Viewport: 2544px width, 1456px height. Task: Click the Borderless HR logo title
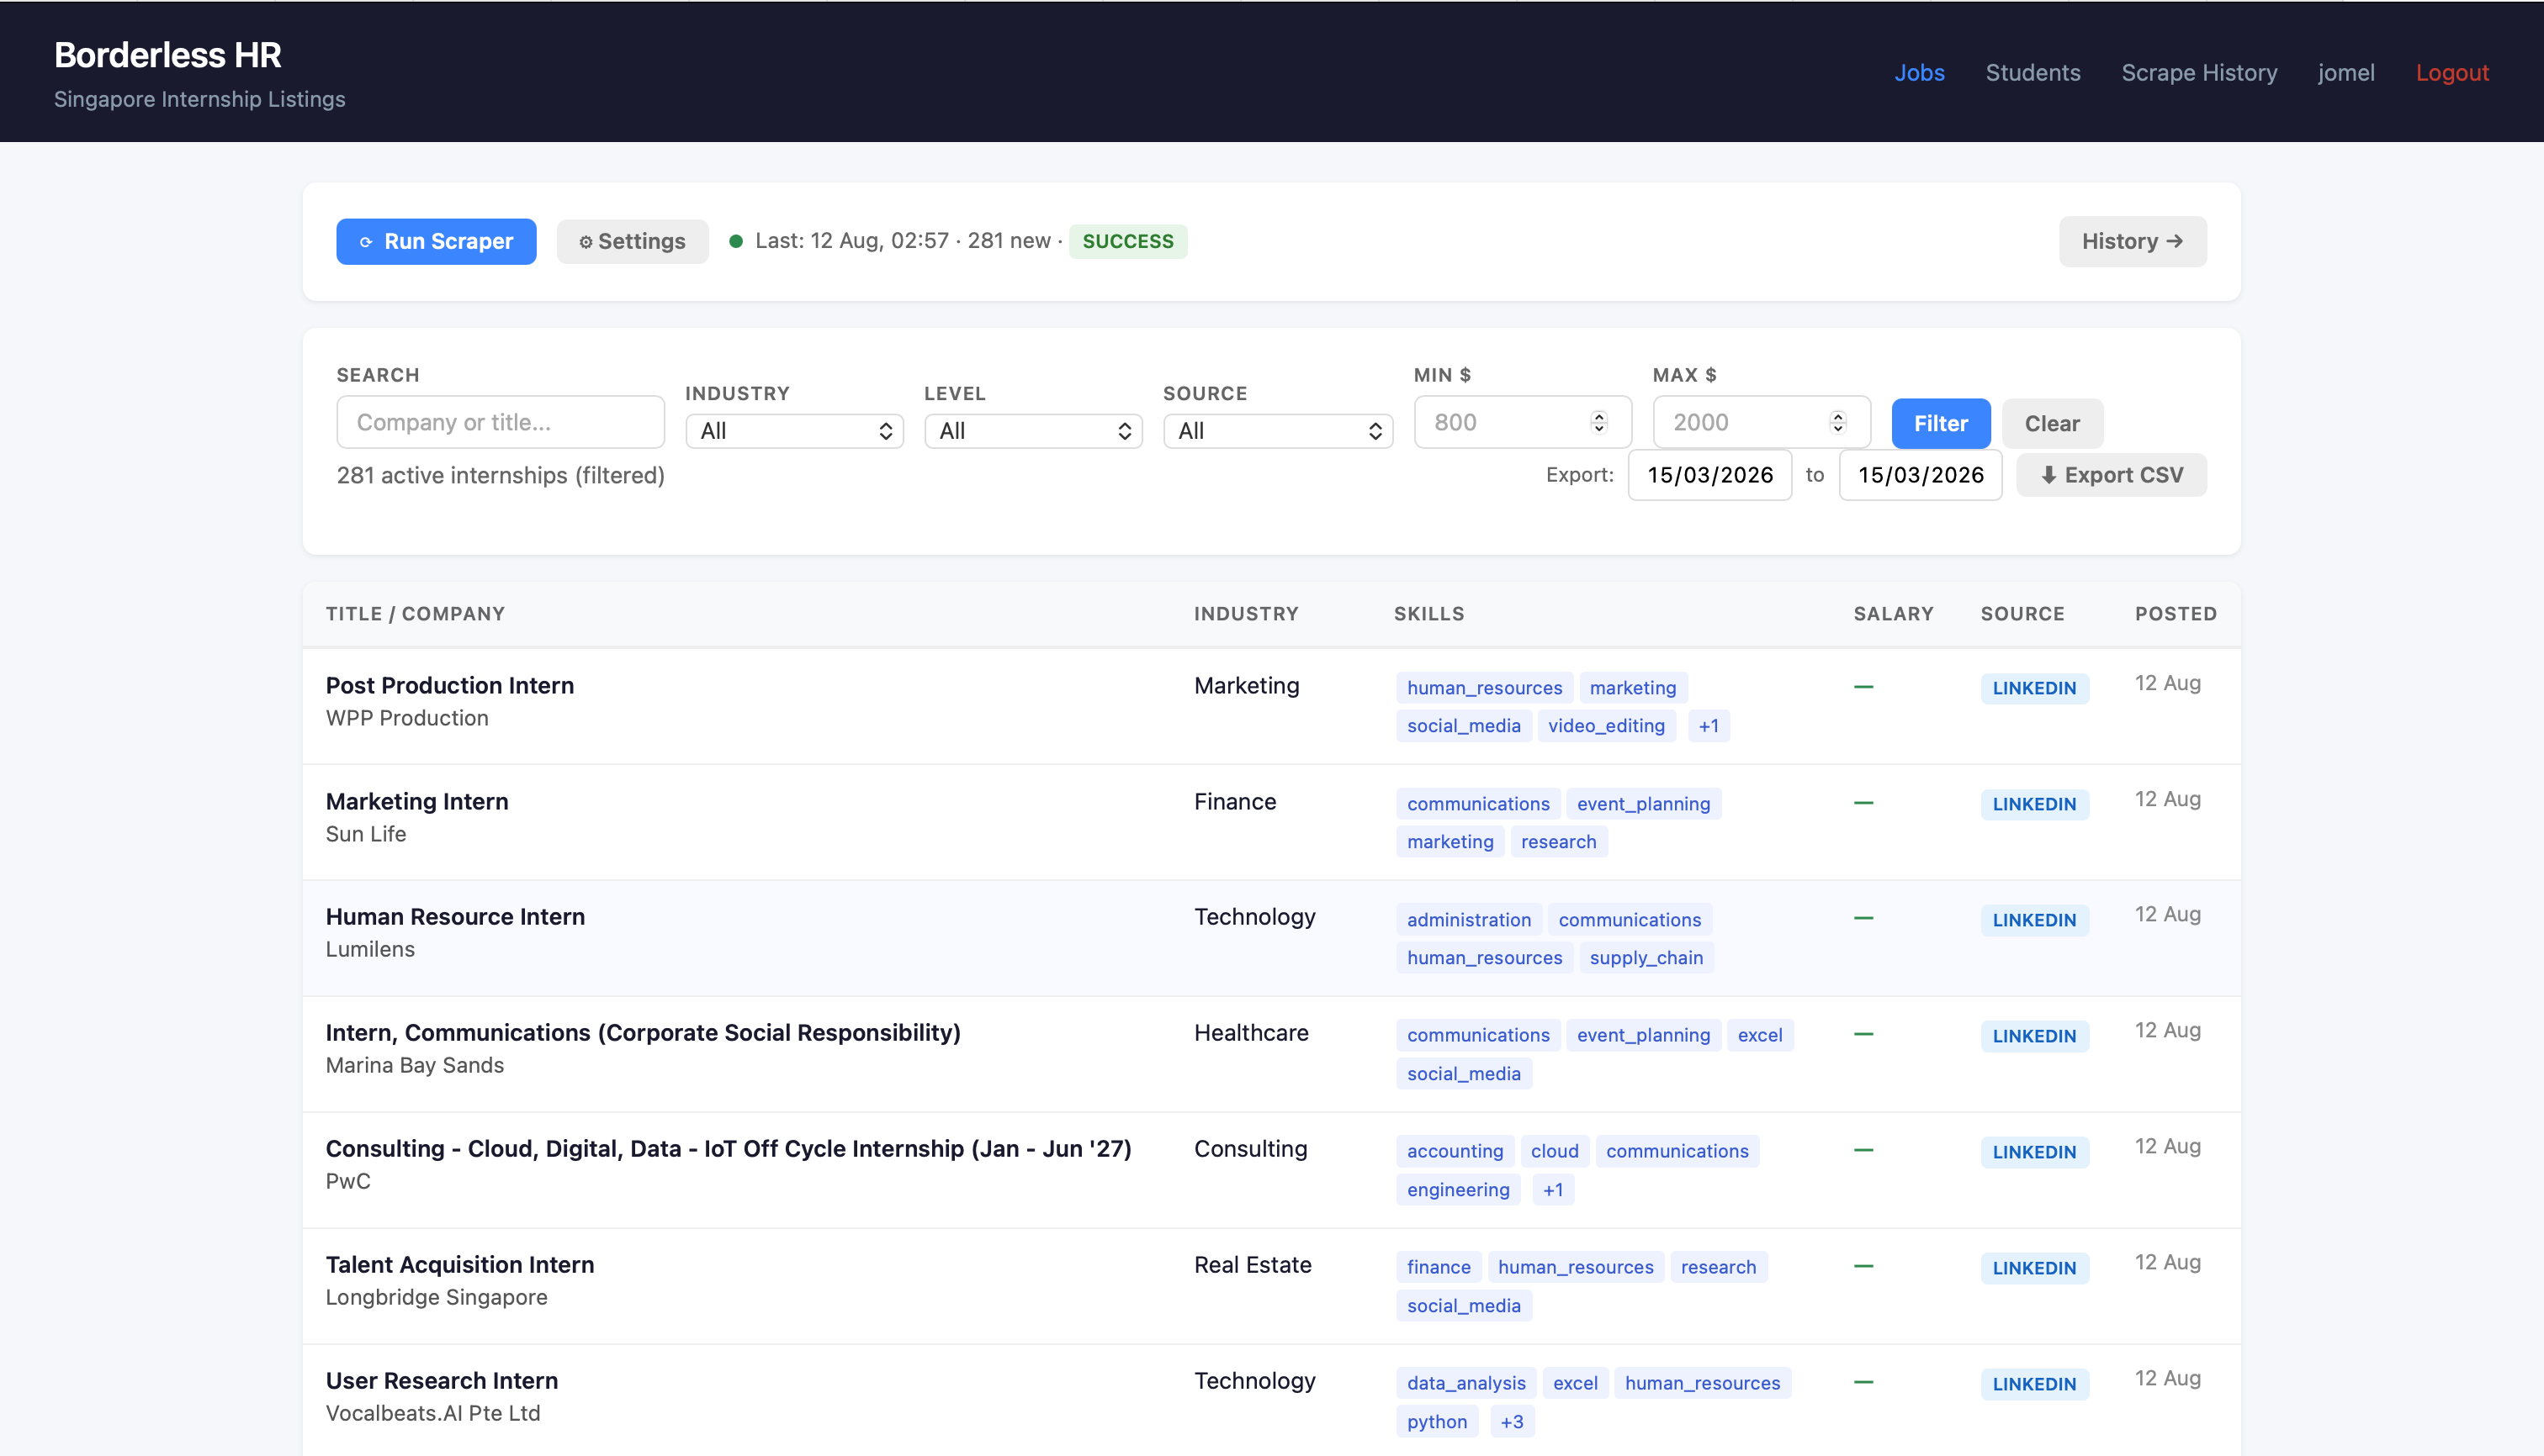click(167, 55)
